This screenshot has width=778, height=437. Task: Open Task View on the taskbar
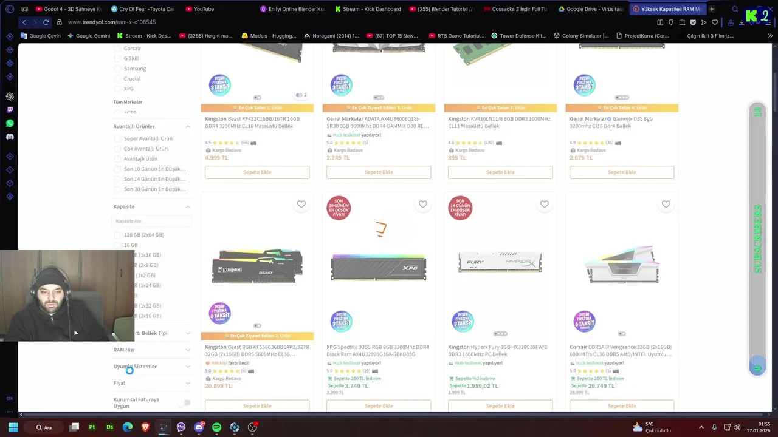pos(74,427)
